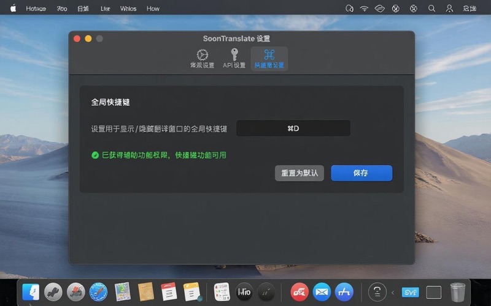Minimize the window with yellow button

[88, 39]
